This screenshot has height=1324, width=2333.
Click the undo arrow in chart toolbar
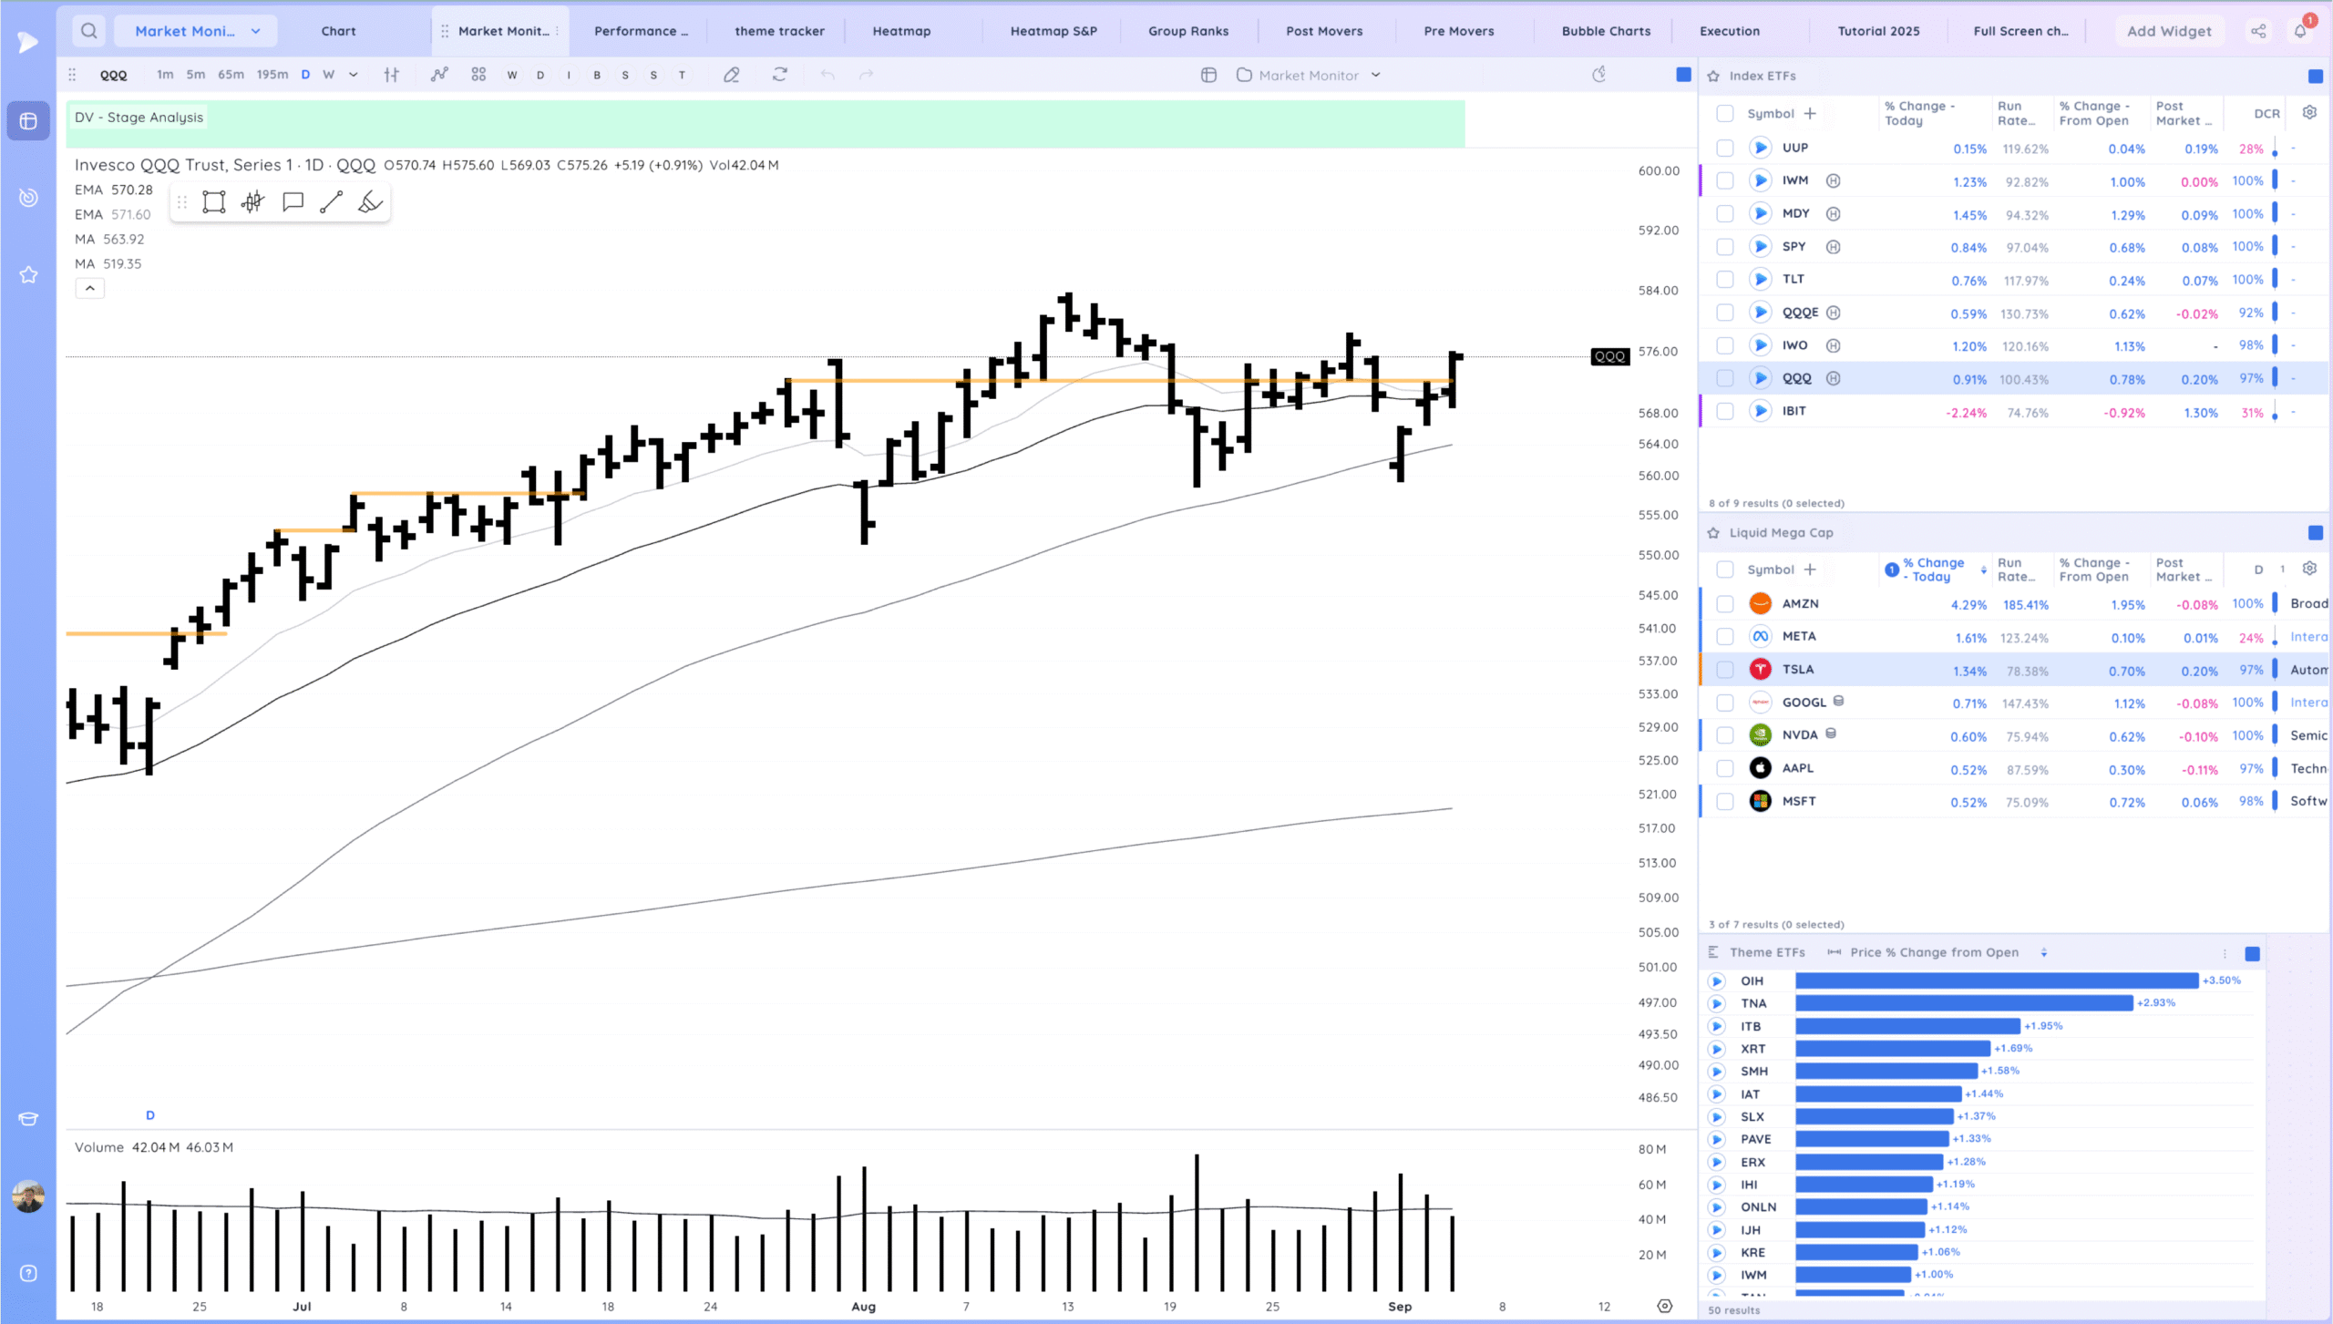(827, 75)
